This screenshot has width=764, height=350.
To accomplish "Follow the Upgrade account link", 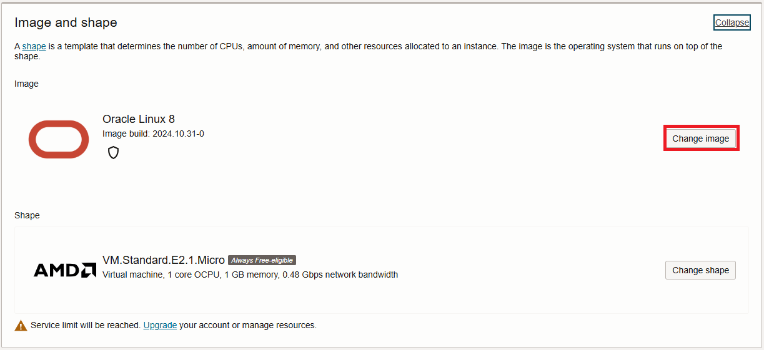I will click(160, 325).
